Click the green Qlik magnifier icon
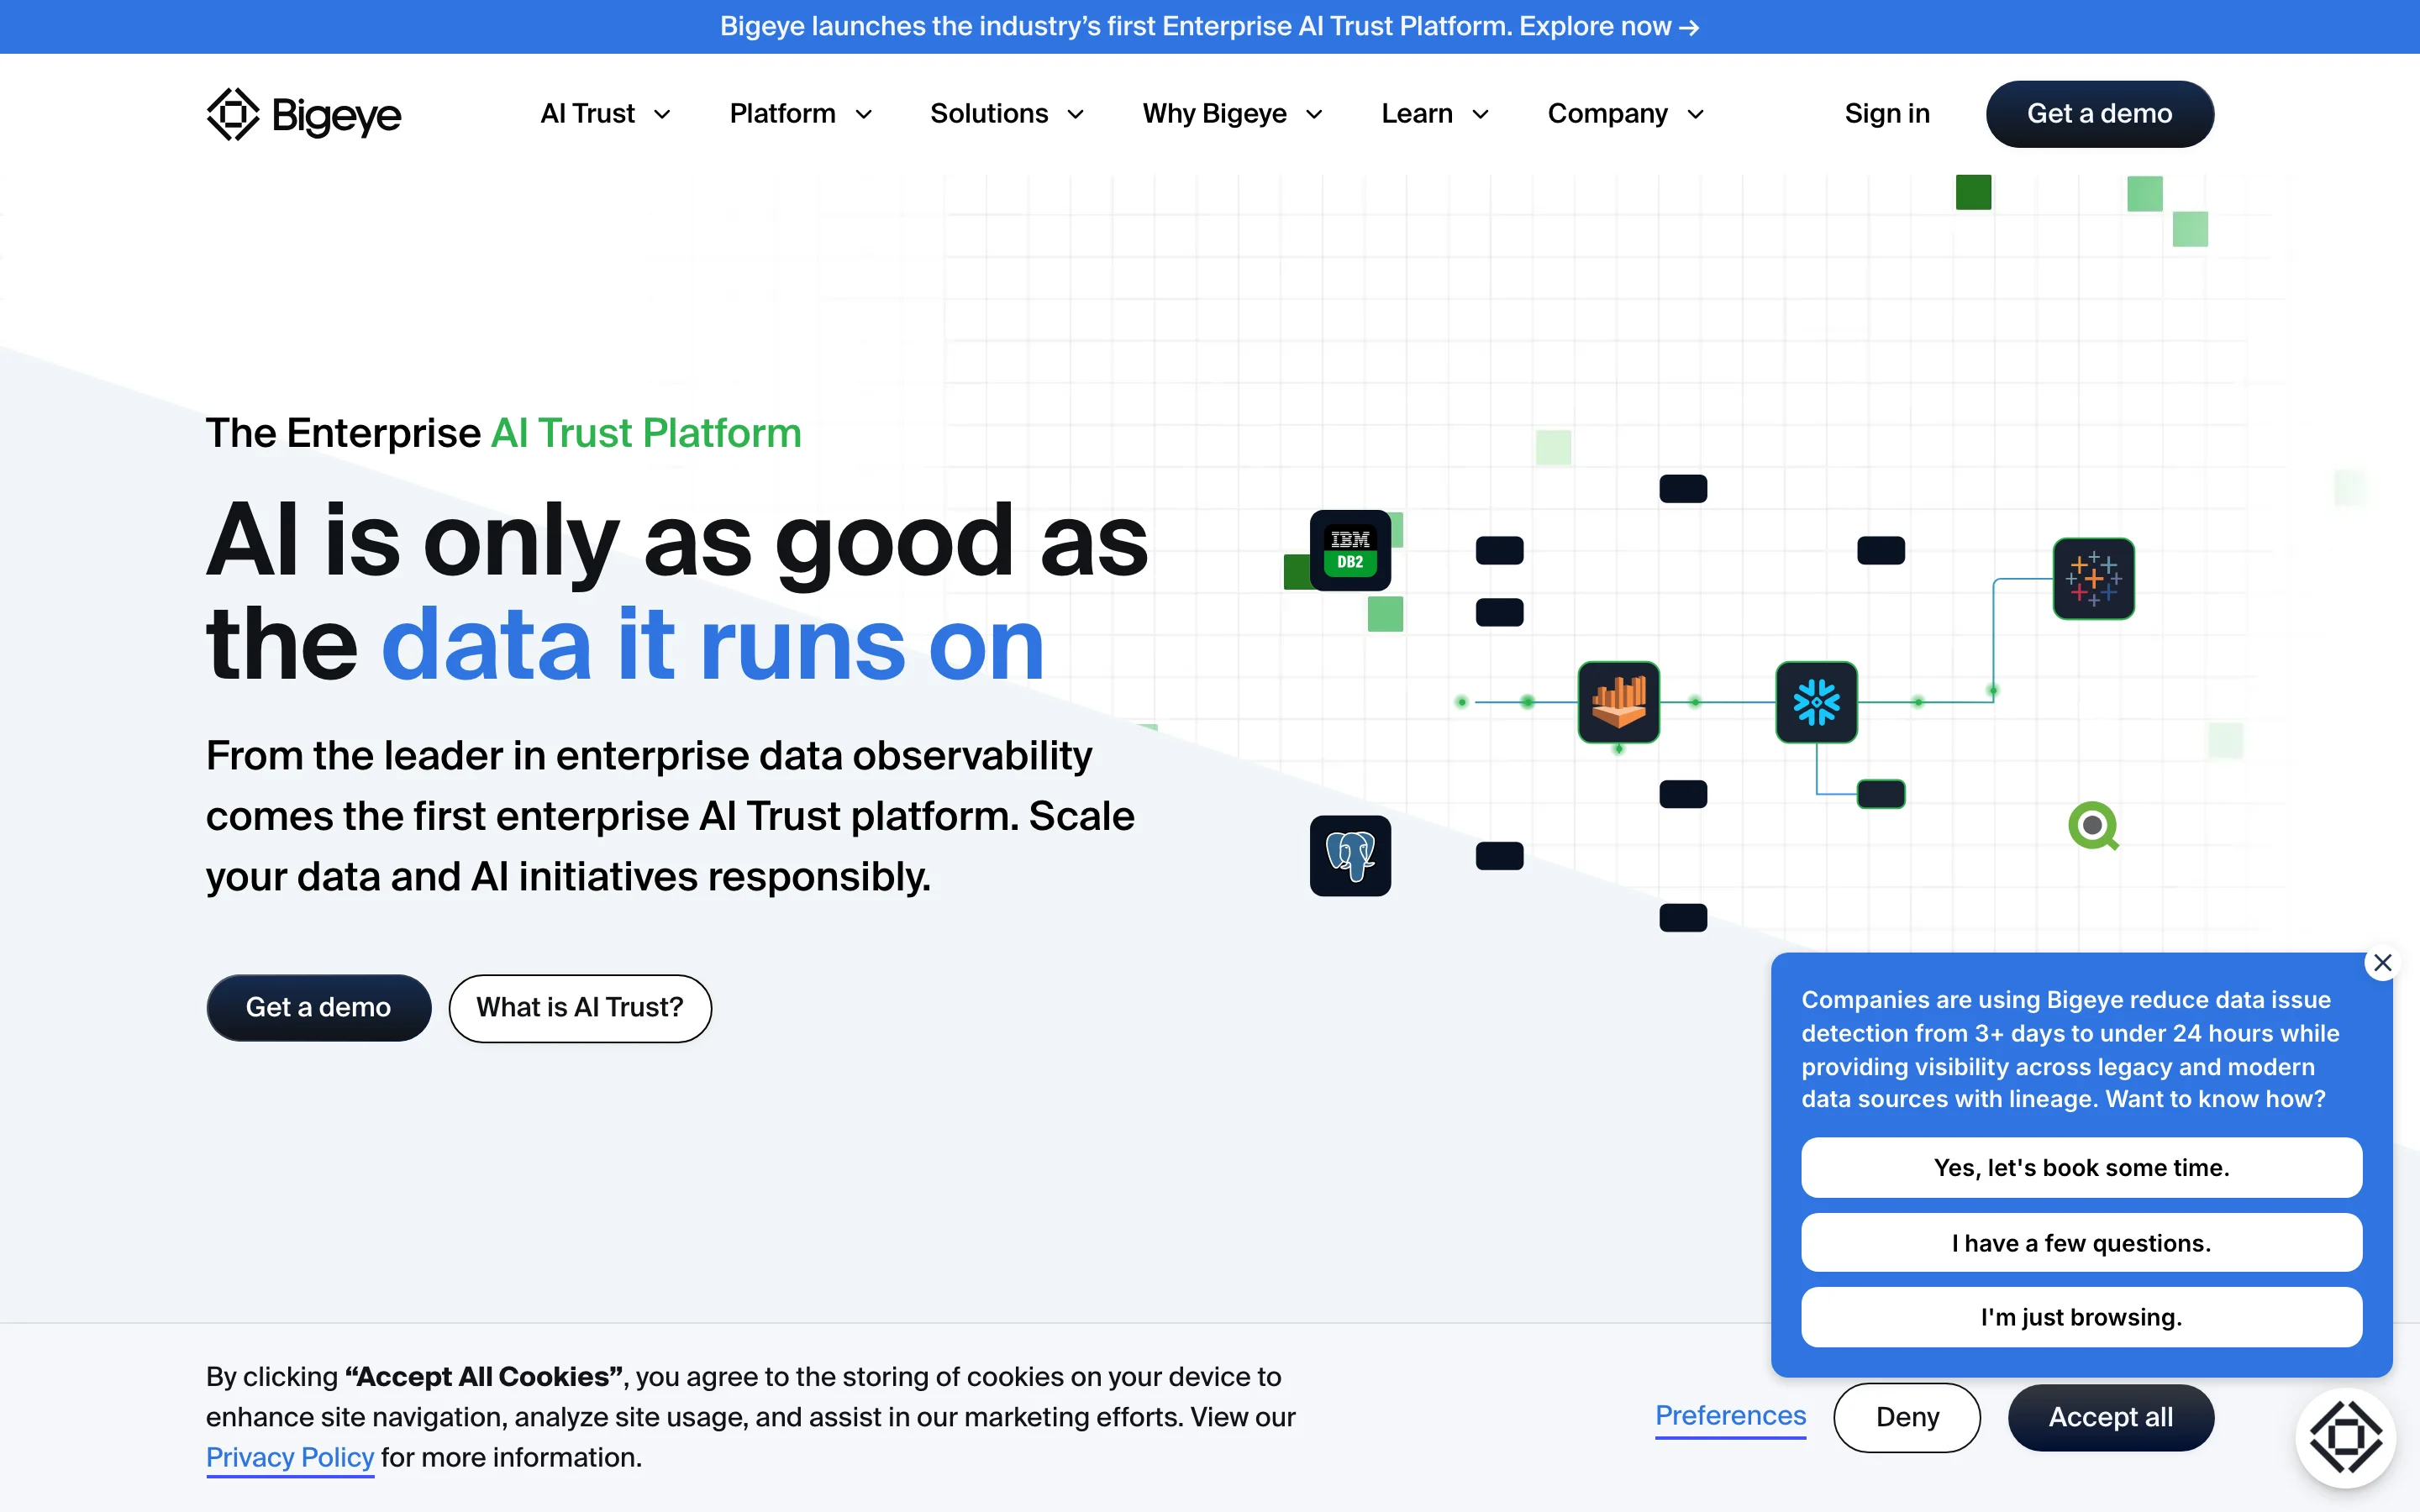The height and width of the screenshot is (1512, 2420). [x=2093, y=826]
